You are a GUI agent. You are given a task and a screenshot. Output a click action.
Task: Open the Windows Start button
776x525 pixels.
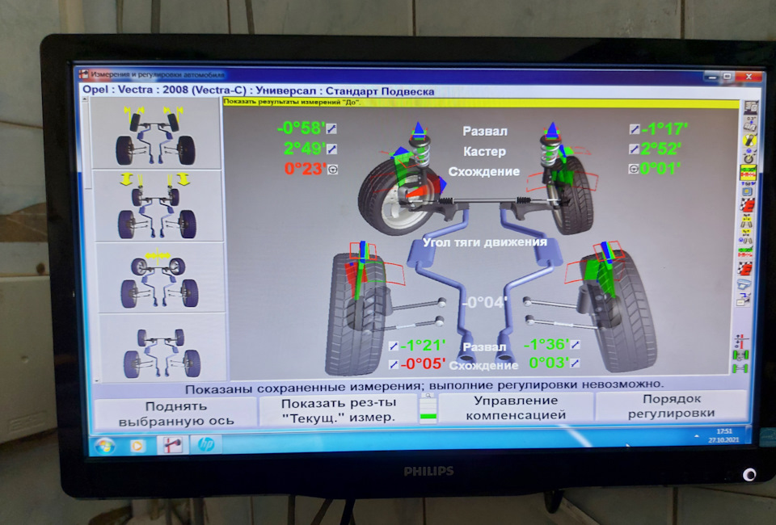[x=105, y=447]
